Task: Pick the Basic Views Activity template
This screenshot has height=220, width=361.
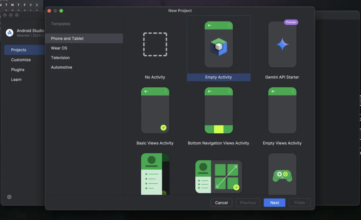Action: 155,110
